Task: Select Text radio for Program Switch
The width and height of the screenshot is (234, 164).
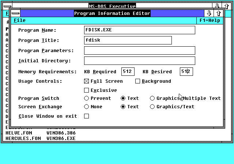Action: point(123,98)
